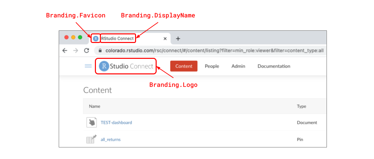Go back using browser back arrow

pyautogui.click(x=65, y=51)
